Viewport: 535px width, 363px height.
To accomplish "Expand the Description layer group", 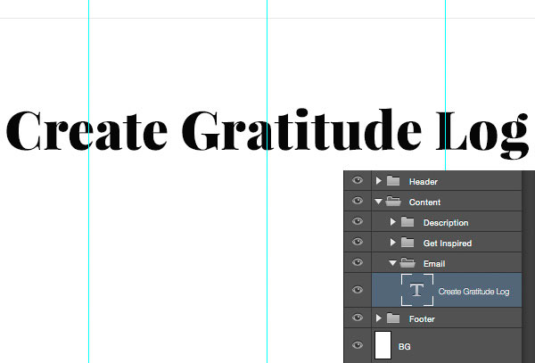I will coord(392,222).
